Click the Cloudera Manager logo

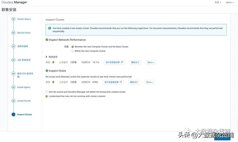14,2
